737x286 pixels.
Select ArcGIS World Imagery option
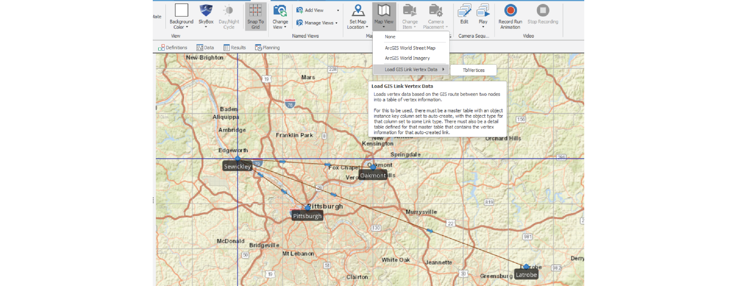[x=407, y=58]
